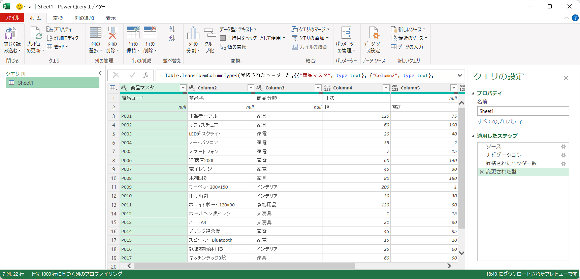Click the 値の置換 (Replace Values) button

(233, 47)
